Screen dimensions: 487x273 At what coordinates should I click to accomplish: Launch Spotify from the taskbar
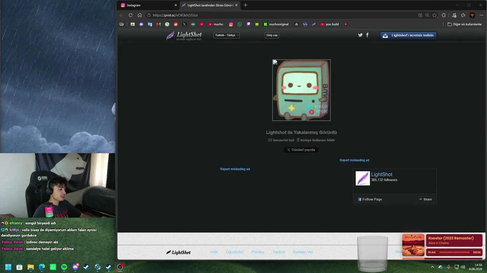click(x=64, y=267)
